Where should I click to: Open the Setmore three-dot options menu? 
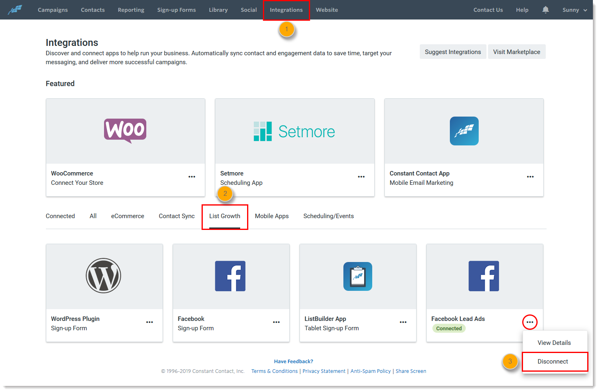(361, 177)
